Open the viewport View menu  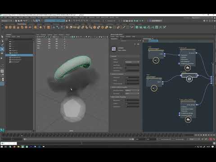38,35
